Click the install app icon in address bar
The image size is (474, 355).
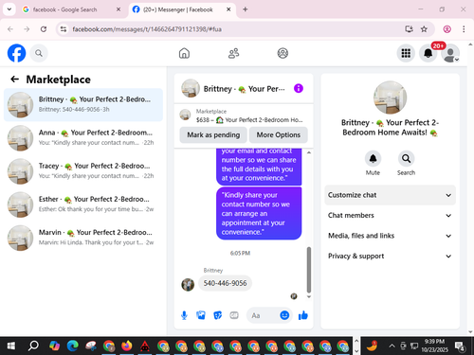[x=409, y=29]
